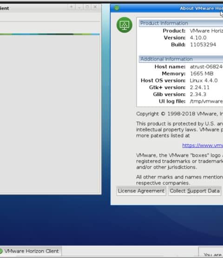This screenshot has height=258, width=223.
Task: Select version value 4.10.0
Action: tap(198, 38)
